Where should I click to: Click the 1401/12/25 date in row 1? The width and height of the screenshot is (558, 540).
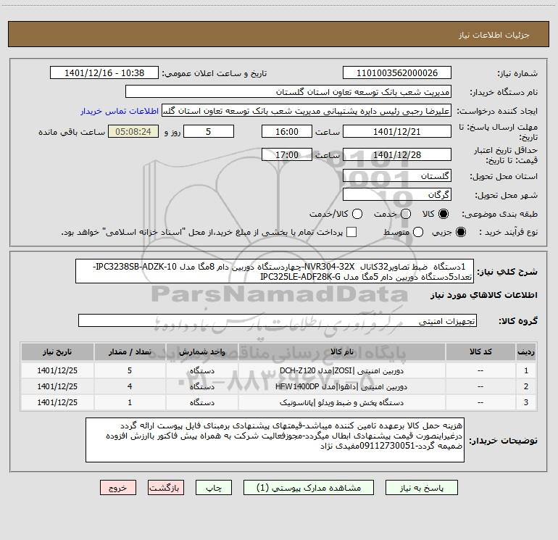tap(57, 370)
